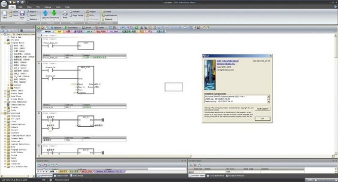Expand the Symbol Table tree node
Image resolution: width=338 pixels, height=182 pixels.
pos(5,91)
